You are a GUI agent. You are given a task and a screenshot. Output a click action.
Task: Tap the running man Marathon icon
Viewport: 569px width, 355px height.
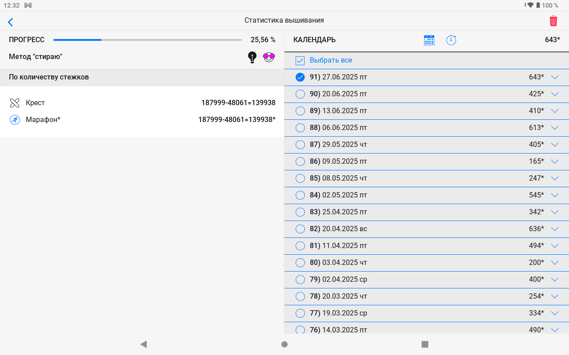tap(15, 120)
